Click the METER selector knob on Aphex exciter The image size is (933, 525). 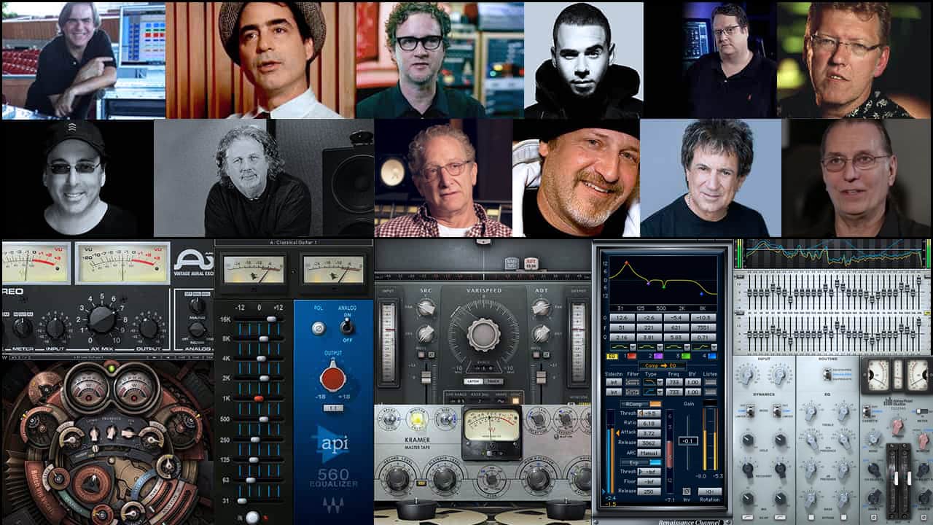pos(21,327)
